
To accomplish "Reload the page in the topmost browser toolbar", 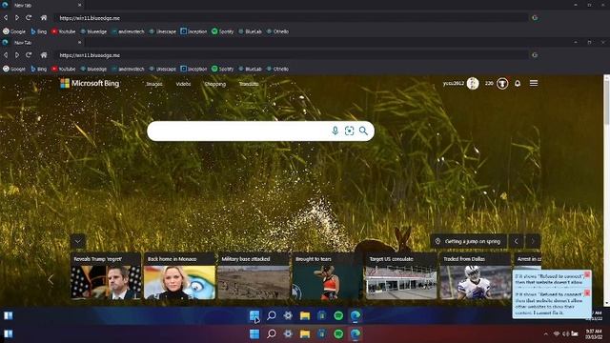I will tap(29, 18).
